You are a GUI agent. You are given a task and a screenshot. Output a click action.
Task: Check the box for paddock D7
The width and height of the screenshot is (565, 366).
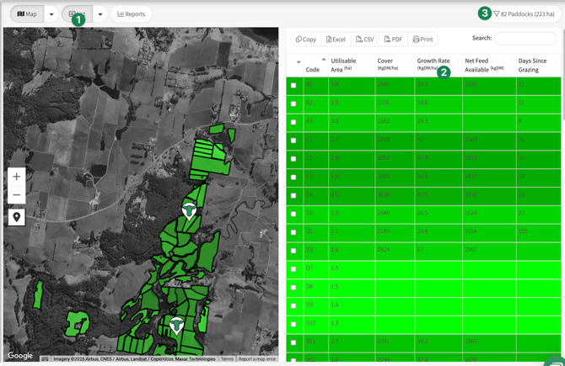coord(293,269)
